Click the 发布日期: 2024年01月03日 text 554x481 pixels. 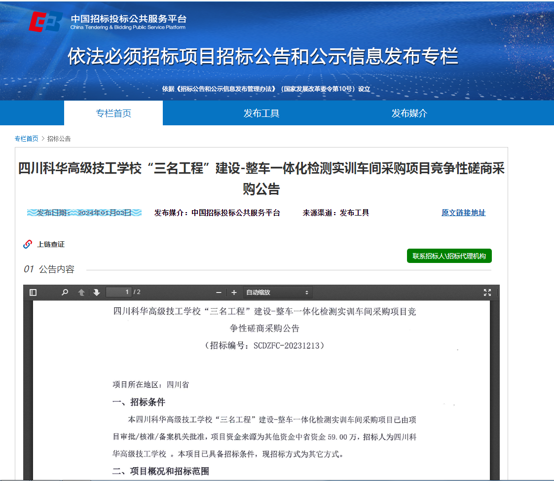[x=84, y=213]
